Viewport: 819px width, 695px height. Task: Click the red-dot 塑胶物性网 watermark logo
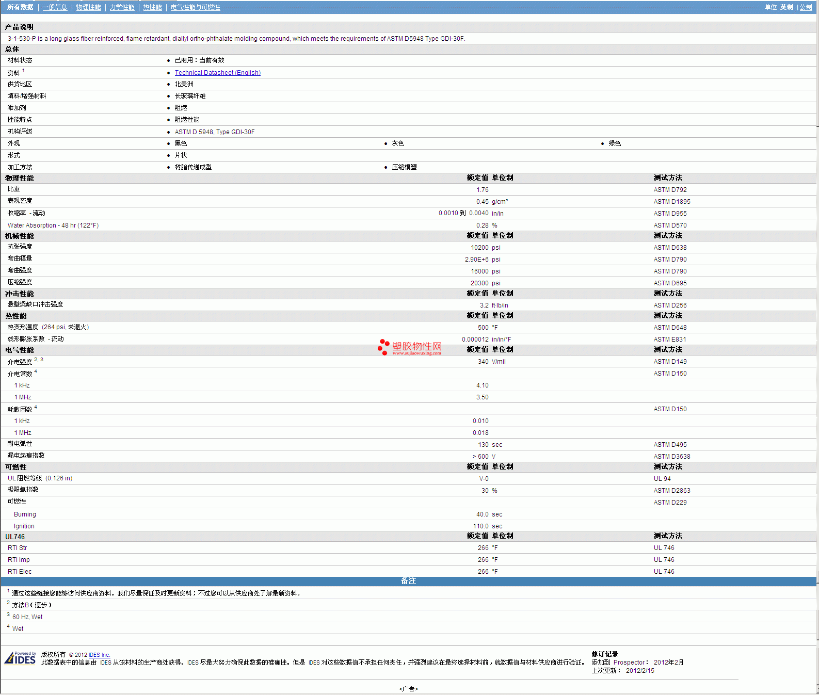410,347
